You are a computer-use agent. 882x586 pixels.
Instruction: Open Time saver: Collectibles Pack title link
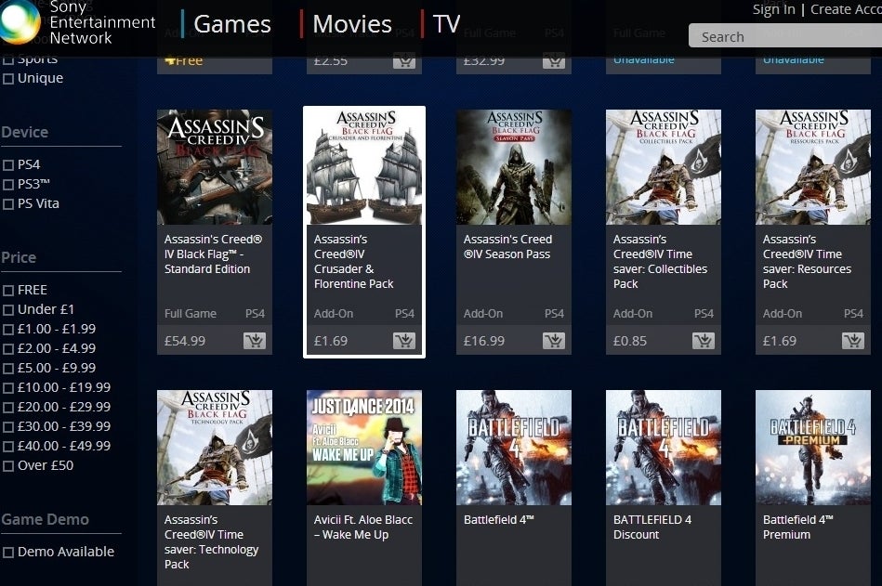pos(660,261)
